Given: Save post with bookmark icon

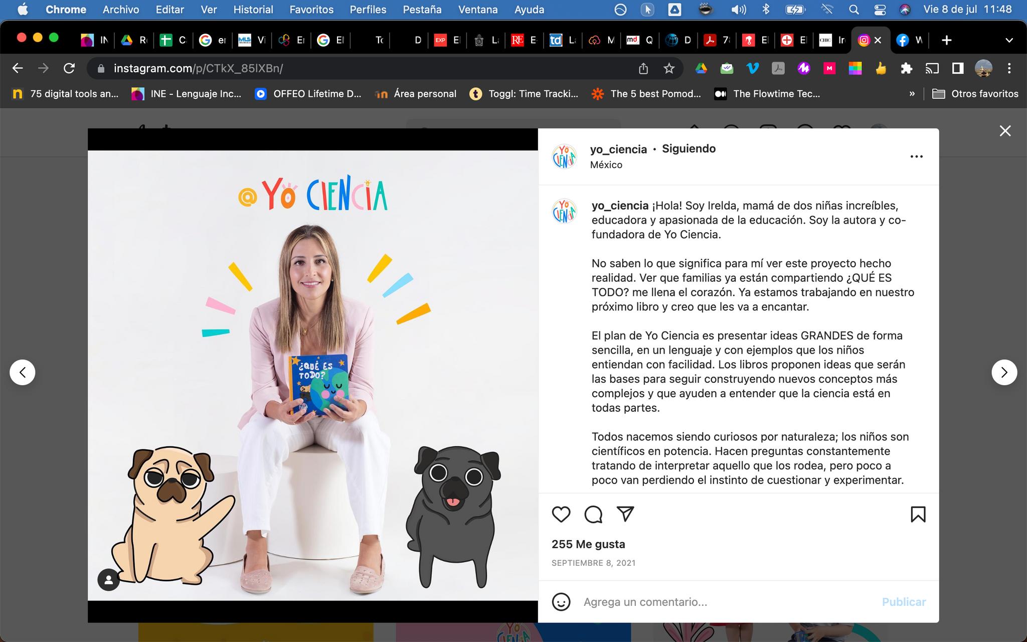Looking at the screenshot, I should pyautogui.click(x=918, y=515).
